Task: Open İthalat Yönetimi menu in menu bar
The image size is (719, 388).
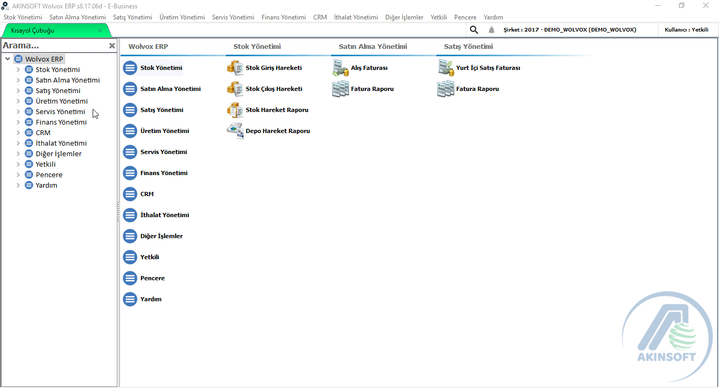Action: click(x=356, y=17)
